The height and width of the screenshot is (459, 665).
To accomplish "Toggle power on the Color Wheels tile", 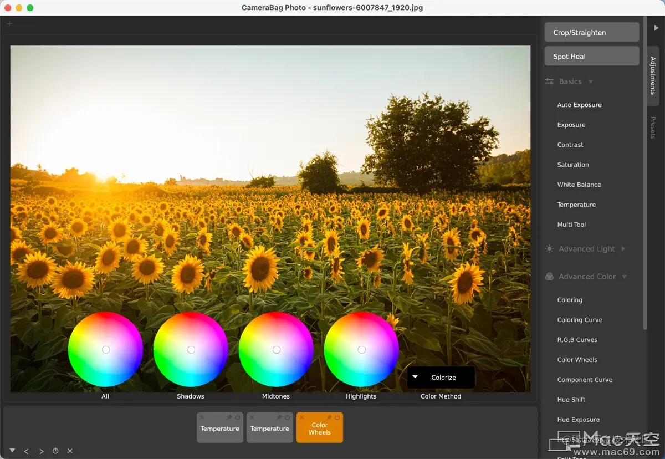I will [x=337, y=417].
